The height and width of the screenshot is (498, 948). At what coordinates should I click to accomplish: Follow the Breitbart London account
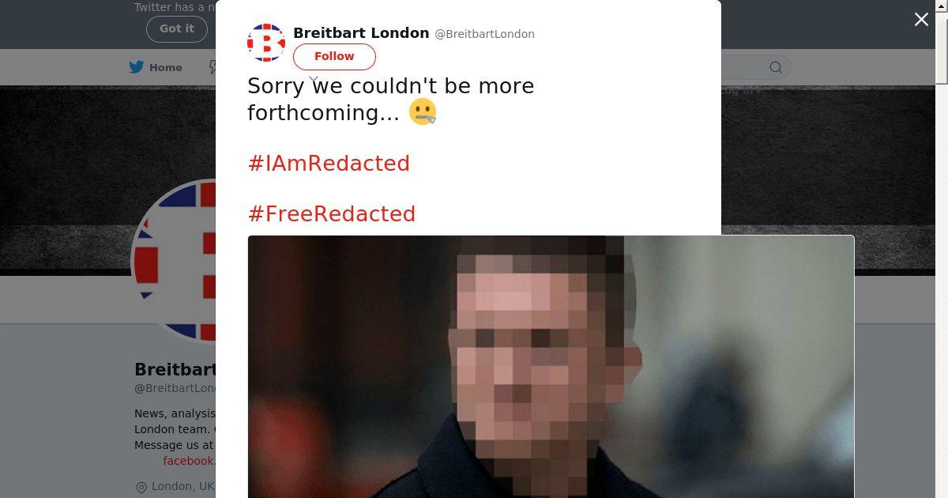coord(334,56)
